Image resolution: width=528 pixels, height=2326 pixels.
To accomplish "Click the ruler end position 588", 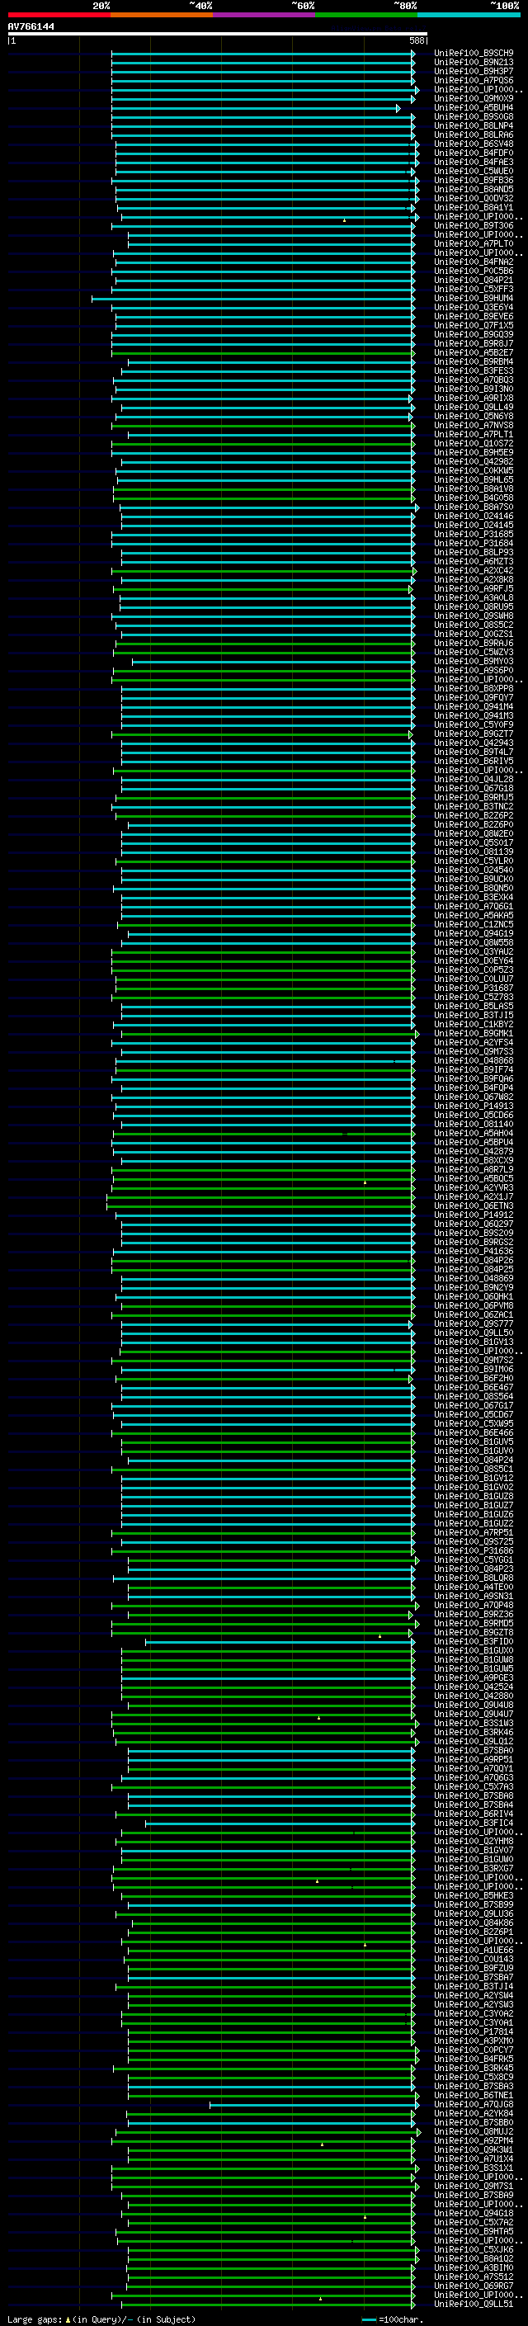I will [x=417, y=40].
